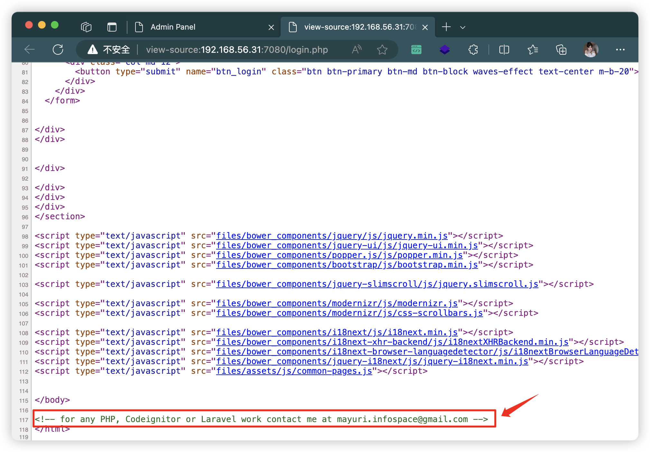Image resolution: width=650 pixels, height=452 pixels.
Task: Open i18next.min.js source link
Action: (337, 332)
